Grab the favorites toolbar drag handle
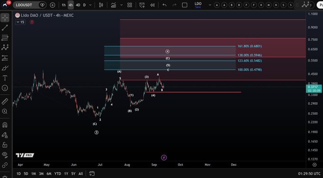The width and height of the screenshot is (323, 178). [297, 5]
